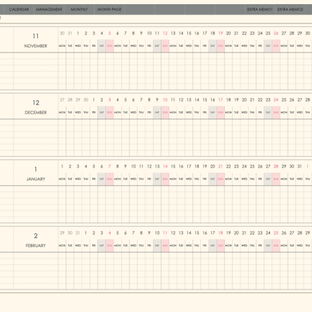This screenshot has height=312, width=312.
Task: Click the pink date 5 in November
Action: tap(110, 33)
